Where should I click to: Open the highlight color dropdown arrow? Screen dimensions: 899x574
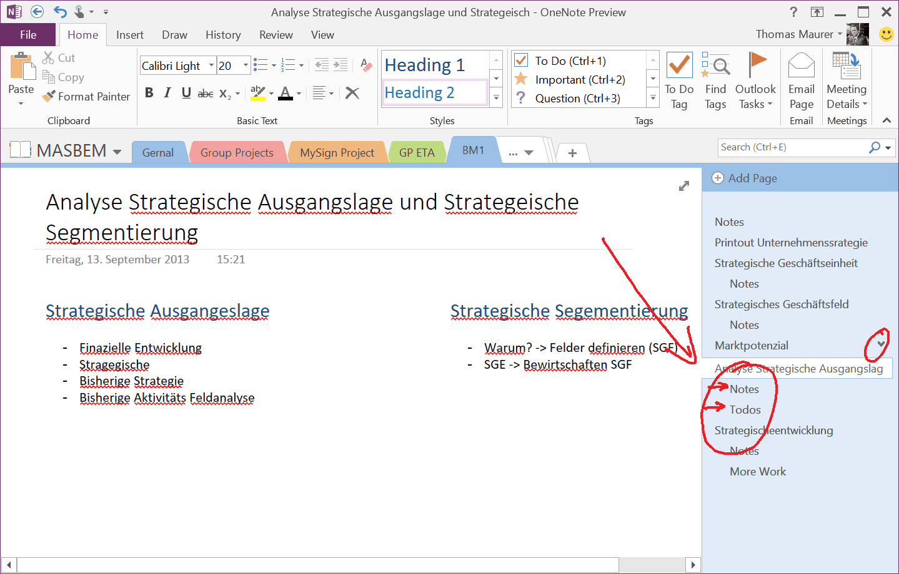click(271, 94)
